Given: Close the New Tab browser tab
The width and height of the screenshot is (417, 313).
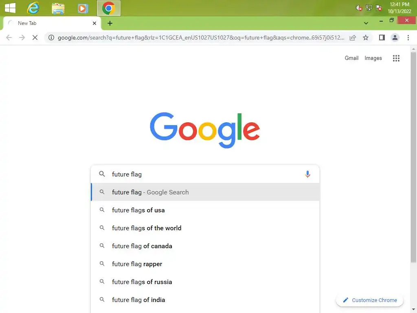Looking at the screenshot, I should [94, 23].
